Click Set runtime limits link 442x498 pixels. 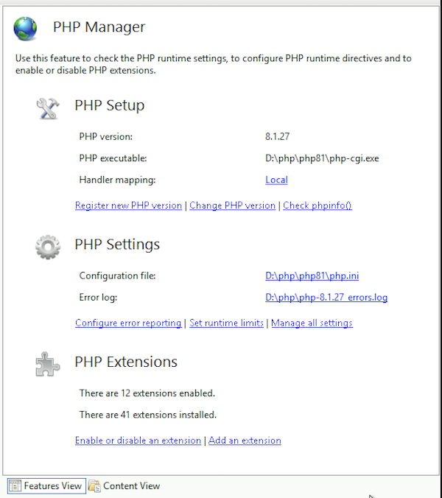click(226, 323)
